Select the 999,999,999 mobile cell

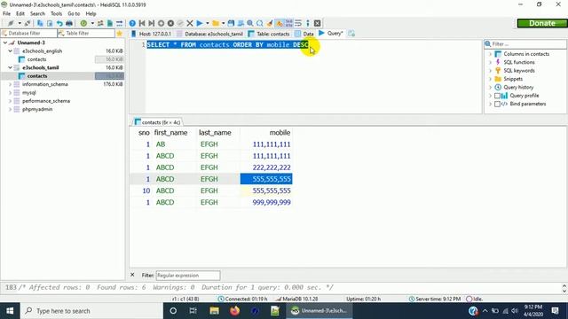[266, 202]
